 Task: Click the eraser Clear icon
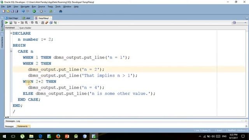(47, 23)
